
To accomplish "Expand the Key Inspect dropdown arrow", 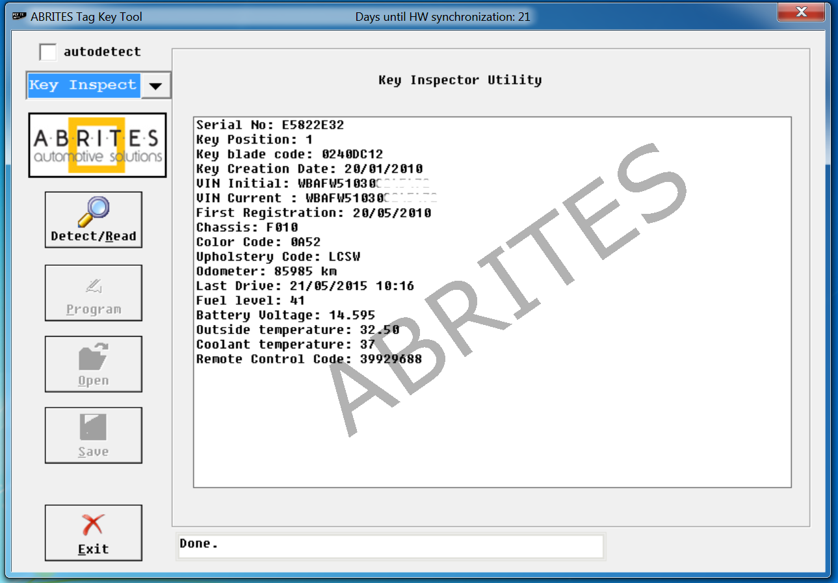I will pyautogui.click(x=155, y=86).
